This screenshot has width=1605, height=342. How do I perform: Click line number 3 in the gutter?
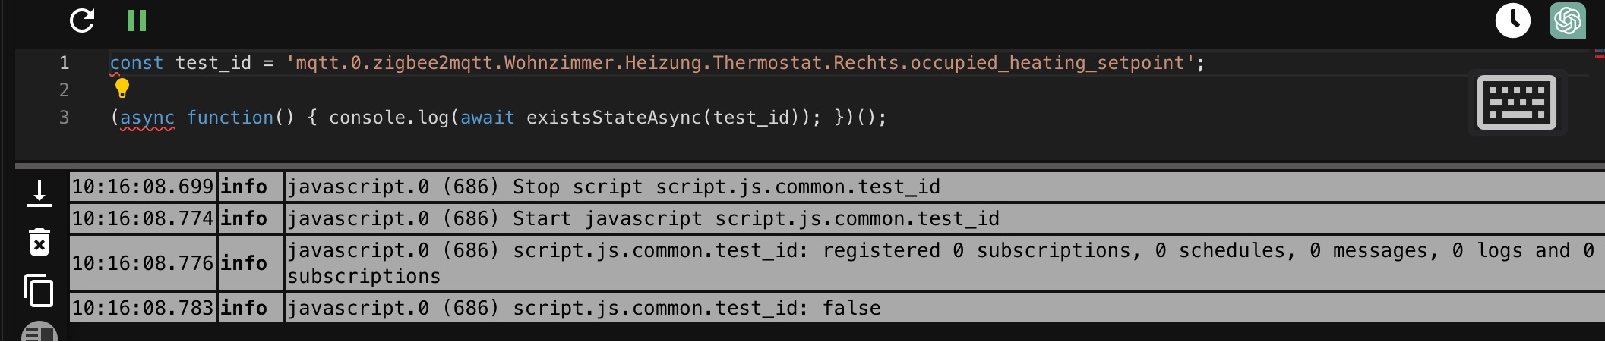pos(65,118)
